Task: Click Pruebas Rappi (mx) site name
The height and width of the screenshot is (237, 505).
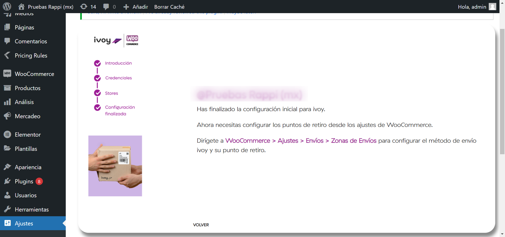Action: pos(50,7)
